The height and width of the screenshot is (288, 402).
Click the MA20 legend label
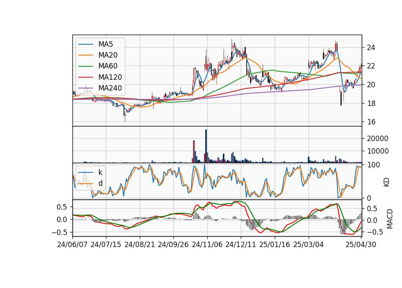click(108, 55)
